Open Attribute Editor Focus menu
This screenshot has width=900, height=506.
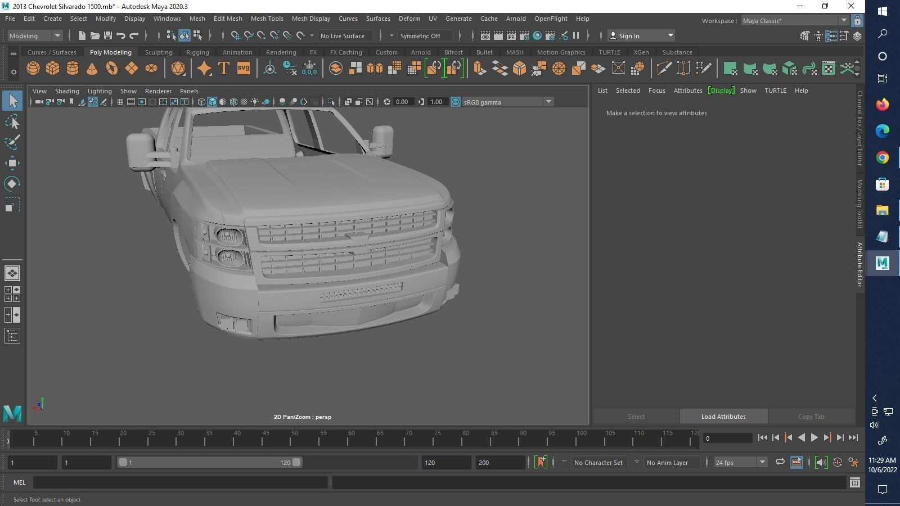656,91
